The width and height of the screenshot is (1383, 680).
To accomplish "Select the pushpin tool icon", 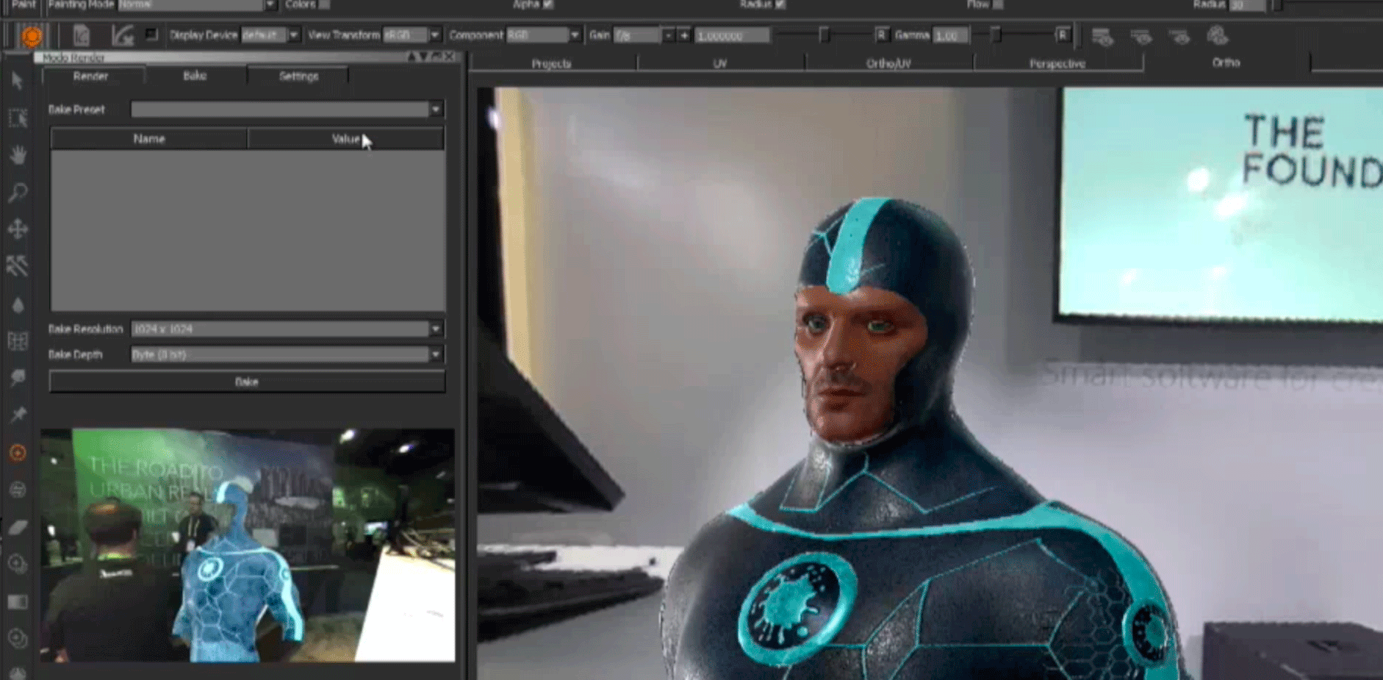I will pos(18,415).
